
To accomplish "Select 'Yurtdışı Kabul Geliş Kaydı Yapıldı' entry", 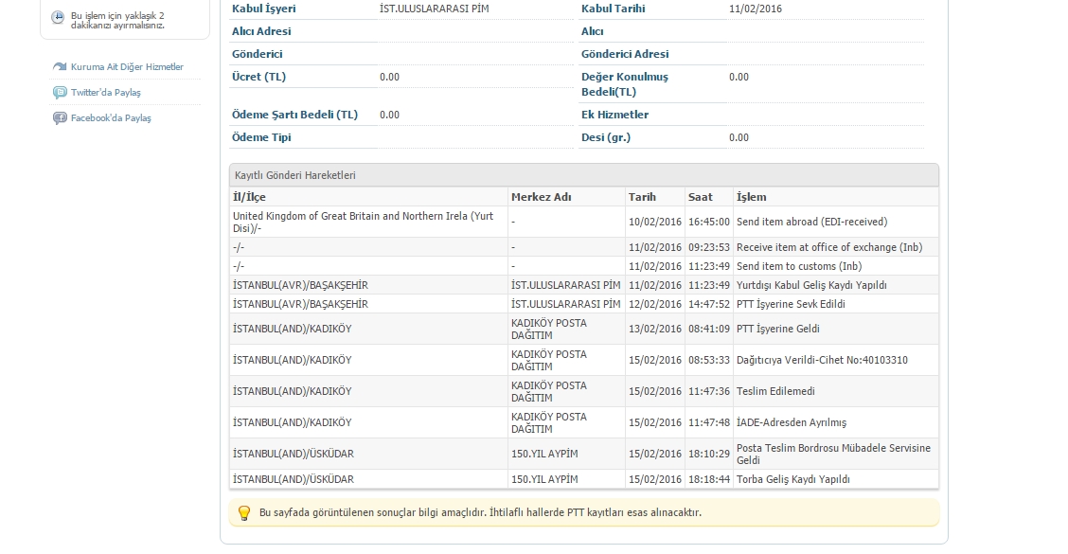I will coord(811,285).
